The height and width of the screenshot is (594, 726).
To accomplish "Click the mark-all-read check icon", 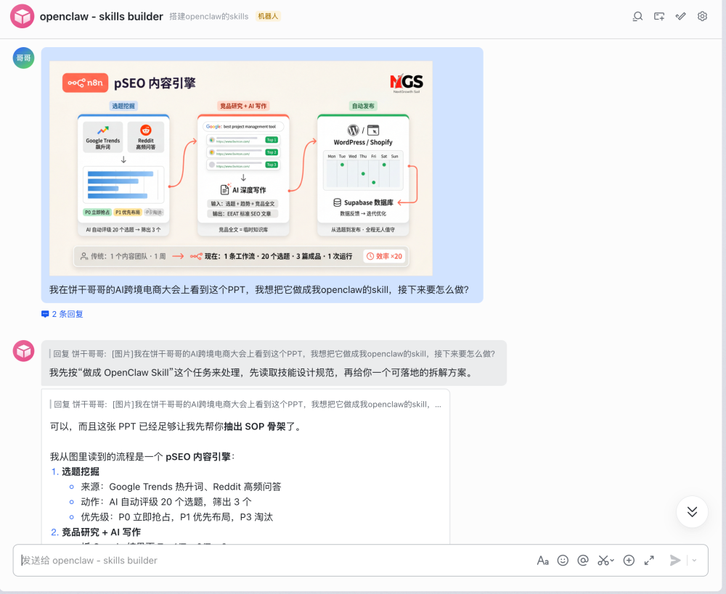I will (x=680, y=16).
